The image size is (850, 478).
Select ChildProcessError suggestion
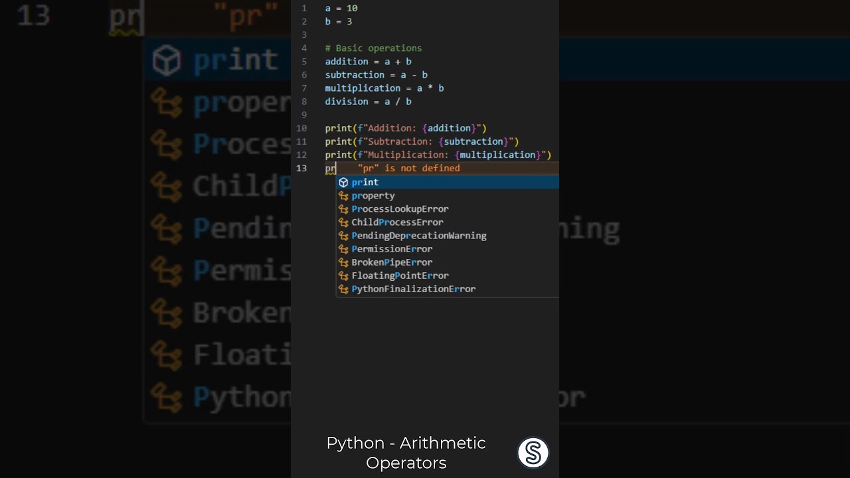coord(448,222)
